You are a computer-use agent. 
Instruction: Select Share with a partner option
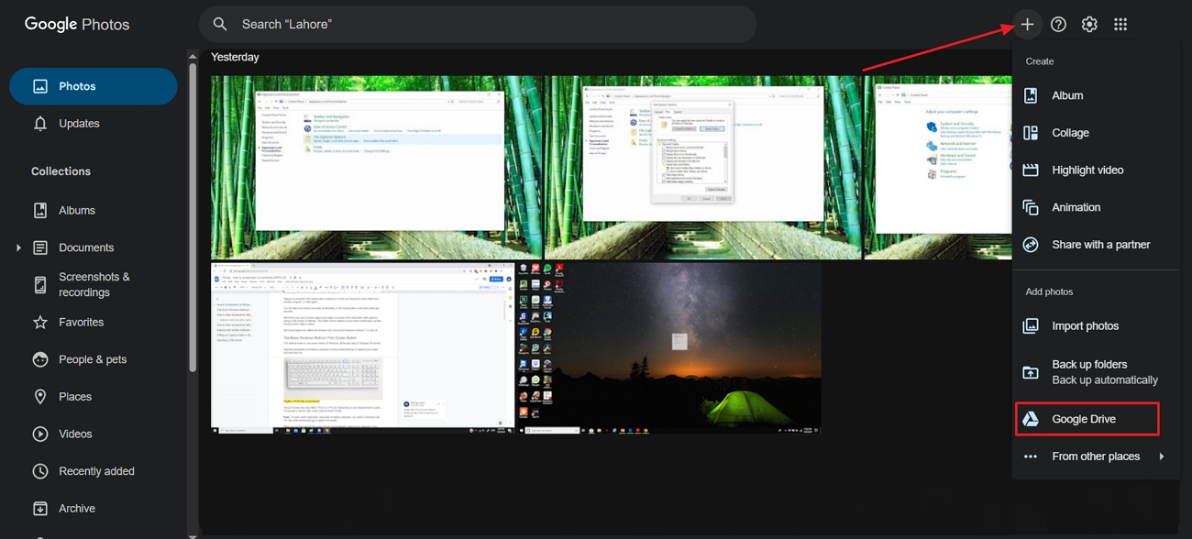1102,244
